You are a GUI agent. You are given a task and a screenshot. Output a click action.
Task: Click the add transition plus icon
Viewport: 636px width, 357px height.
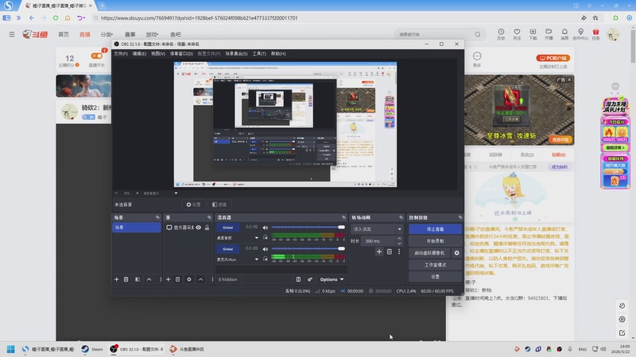tap(379, 251)
